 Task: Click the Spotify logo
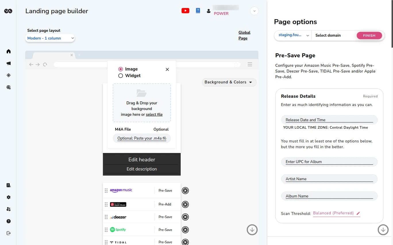click(x=118, y=230)
